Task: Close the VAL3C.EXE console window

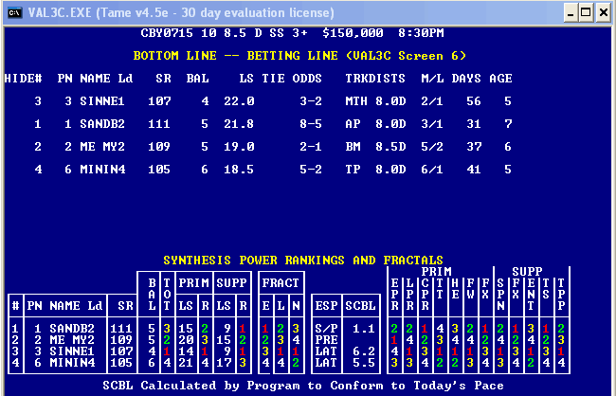Action: click(x=604, y=14)
